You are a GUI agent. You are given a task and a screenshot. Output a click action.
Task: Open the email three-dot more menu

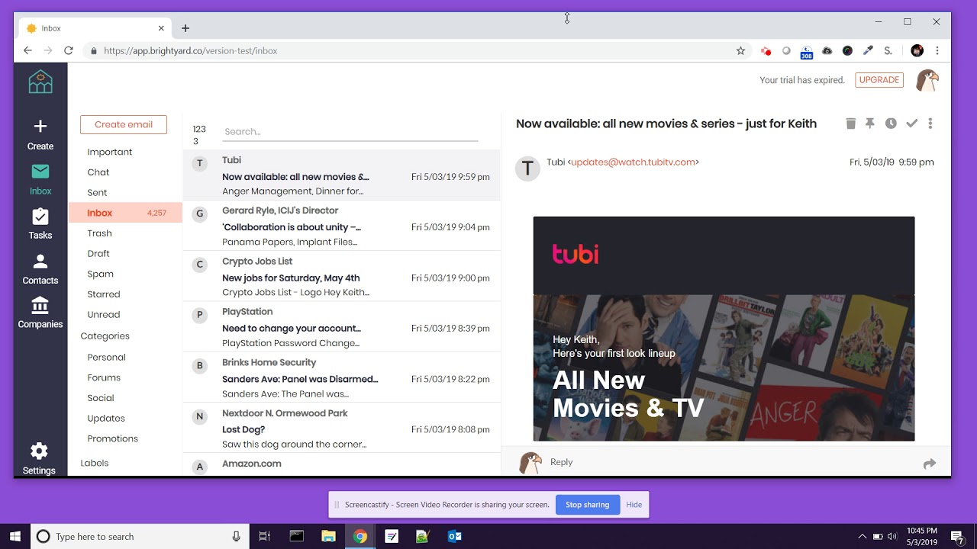click(930, 124)
